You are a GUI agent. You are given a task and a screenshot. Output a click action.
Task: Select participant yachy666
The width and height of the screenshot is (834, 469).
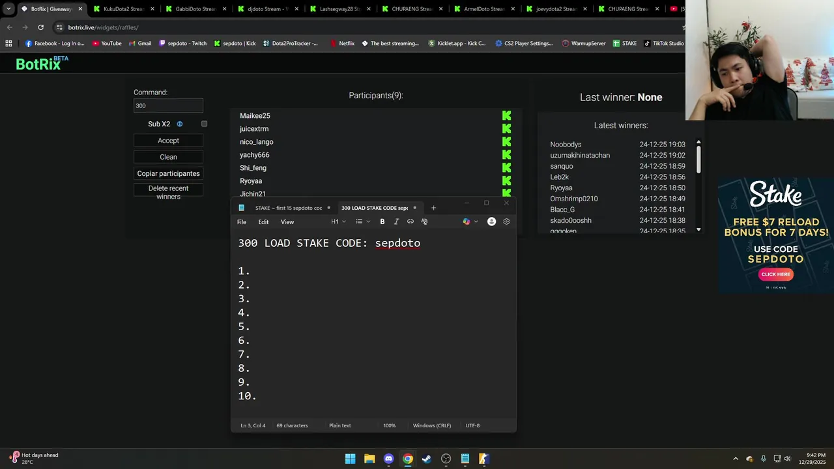pos(254,155)
